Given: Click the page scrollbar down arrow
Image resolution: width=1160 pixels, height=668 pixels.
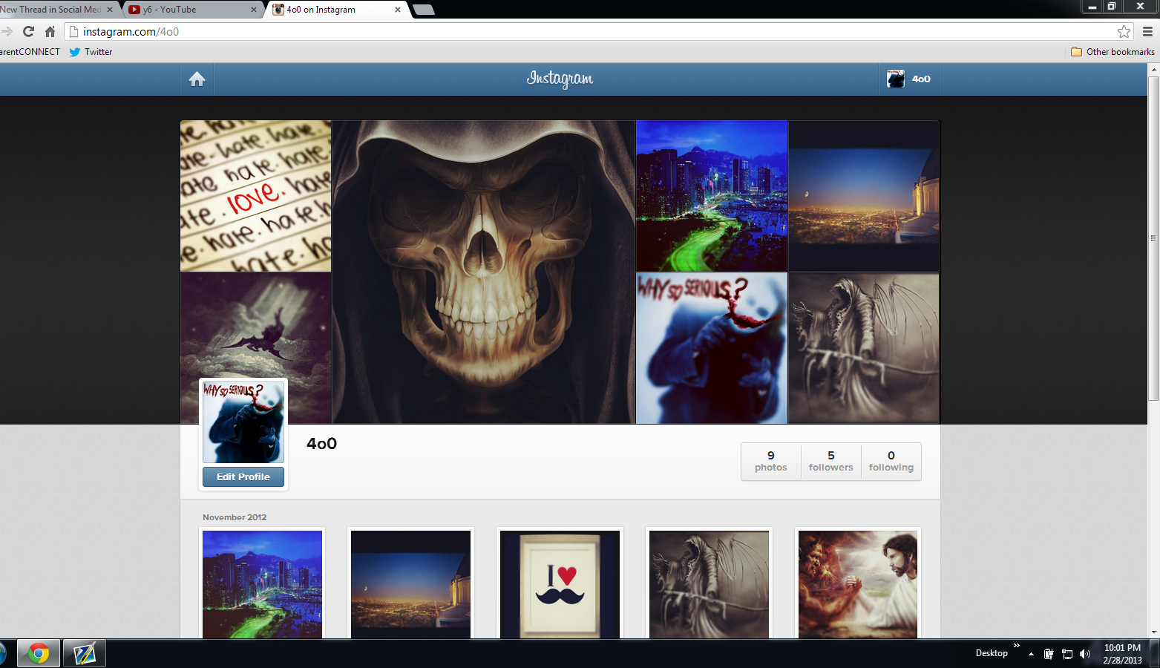Looking at the screenshot, I should click(x=1153, y=632).
